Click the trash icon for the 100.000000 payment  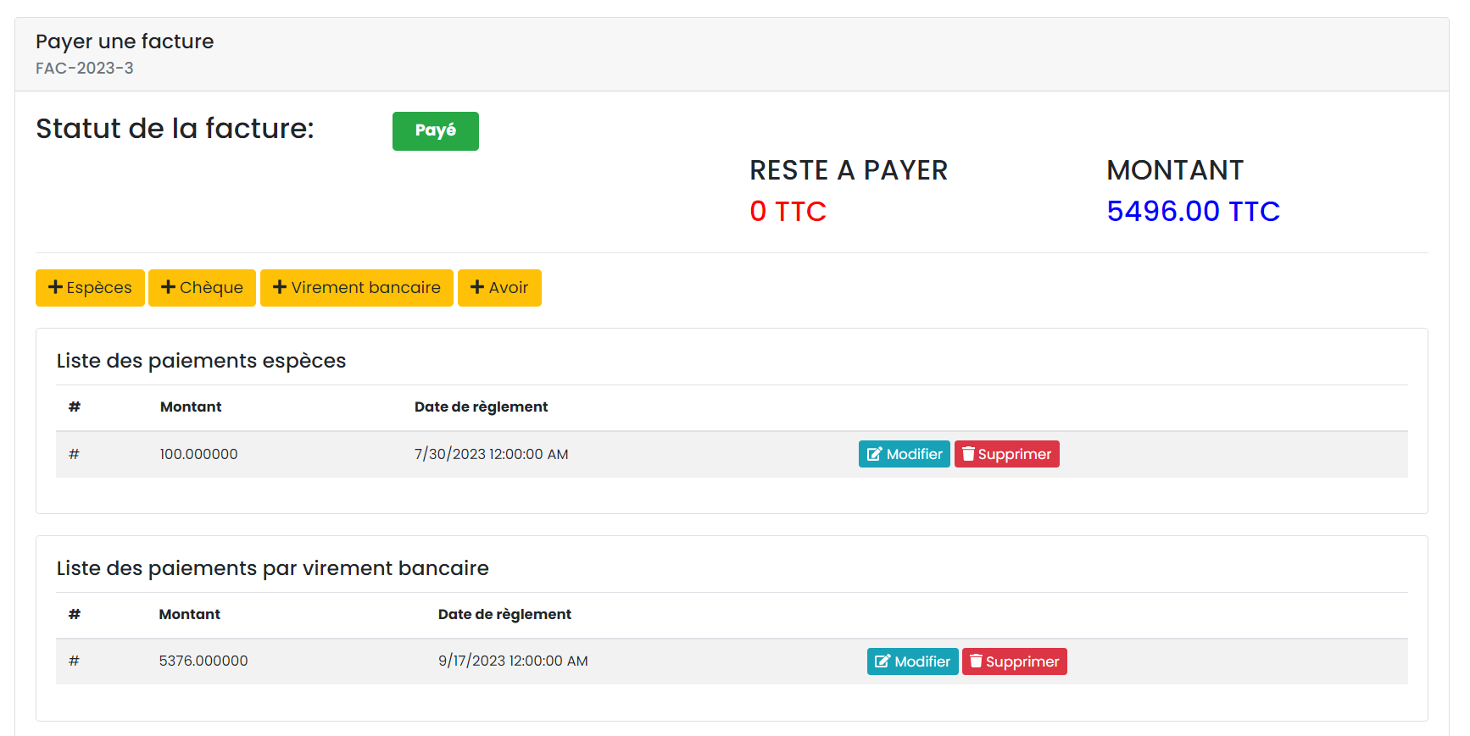click(968, 455)
